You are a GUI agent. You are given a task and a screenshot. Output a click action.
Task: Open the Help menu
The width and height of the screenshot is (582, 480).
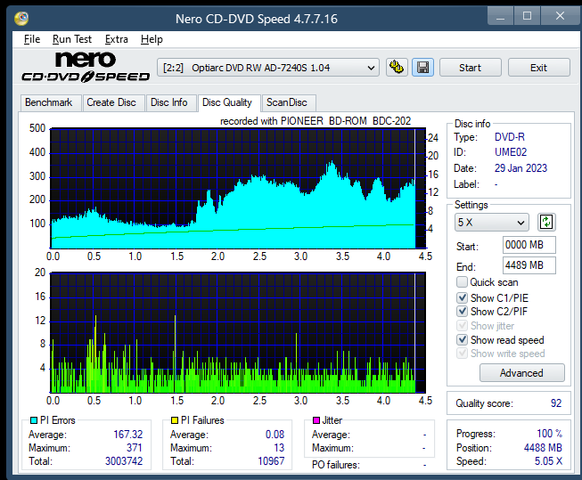(152, 39)
